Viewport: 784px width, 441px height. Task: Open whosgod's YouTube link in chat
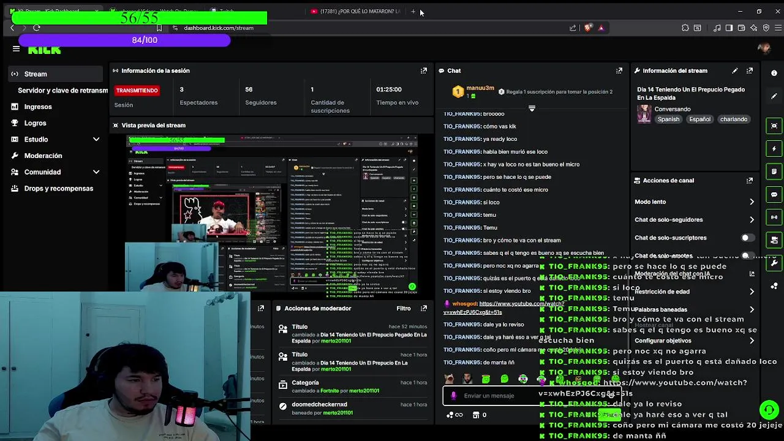(x=503, y=307)
